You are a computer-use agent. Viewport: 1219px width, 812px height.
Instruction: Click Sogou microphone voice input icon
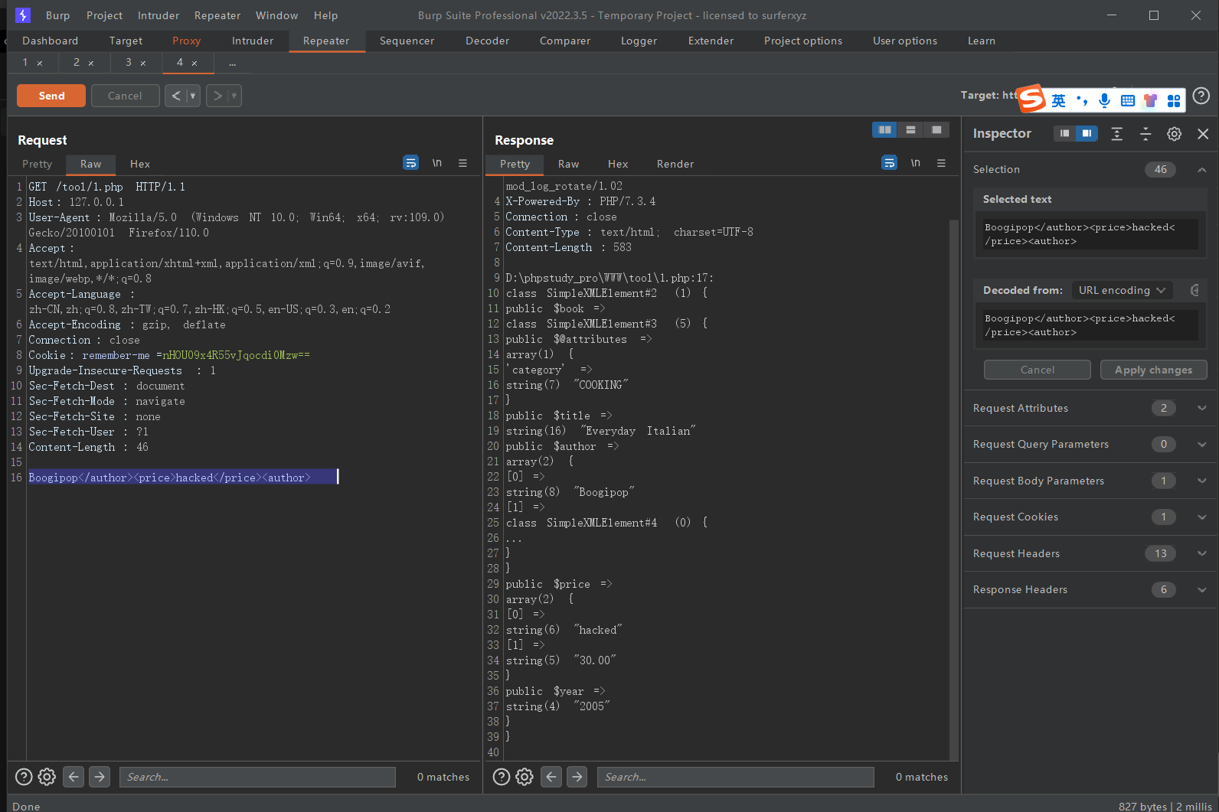point(1104,100)
